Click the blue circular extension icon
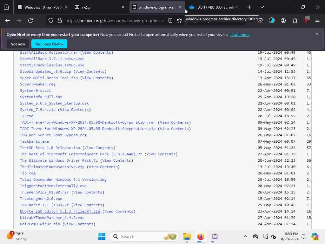 [x=272, y=21]
